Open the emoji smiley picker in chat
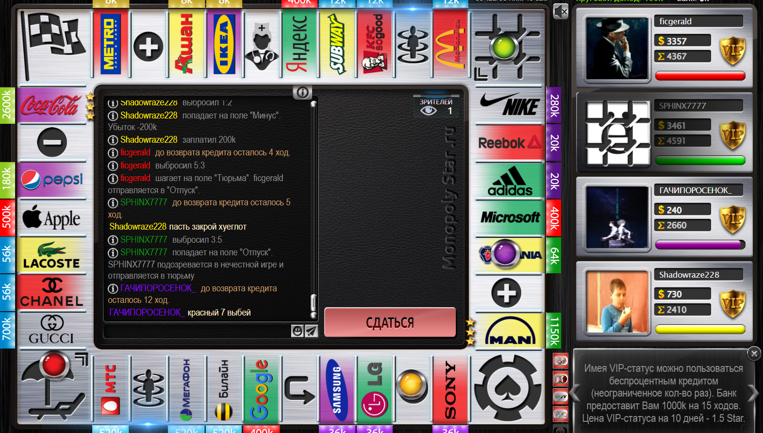 coord(298,331)
